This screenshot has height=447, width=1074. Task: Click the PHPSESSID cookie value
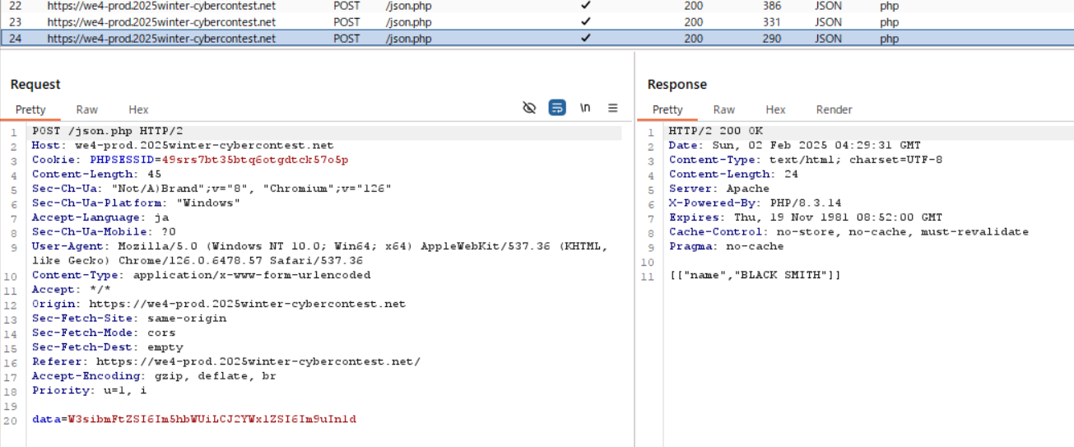coord(255,160)
